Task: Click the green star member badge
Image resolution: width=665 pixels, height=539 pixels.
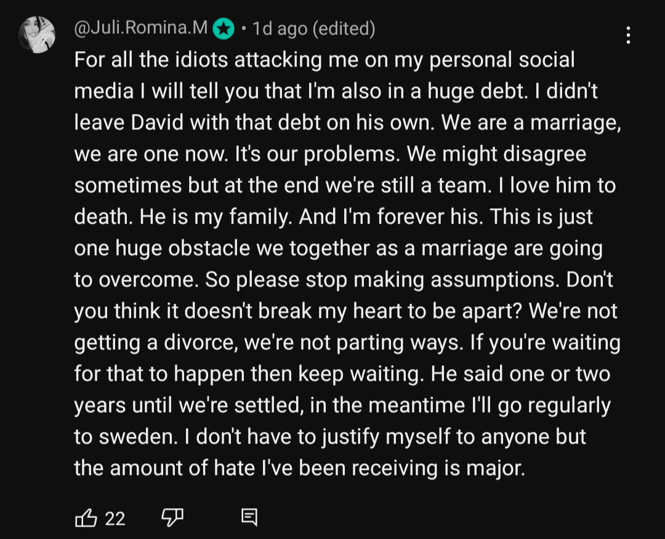Action: pyautogui.click(x=224, y=29)
